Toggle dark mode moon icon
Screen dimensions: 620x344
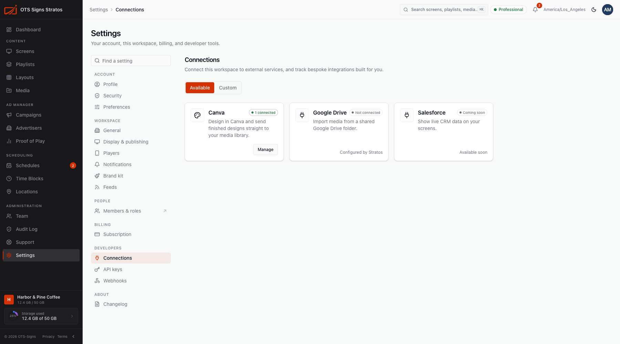coord(594,10)
